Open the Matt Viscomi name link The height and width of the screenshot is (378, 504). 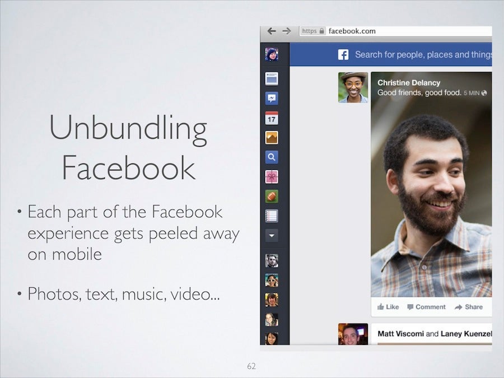click(400, 334)
